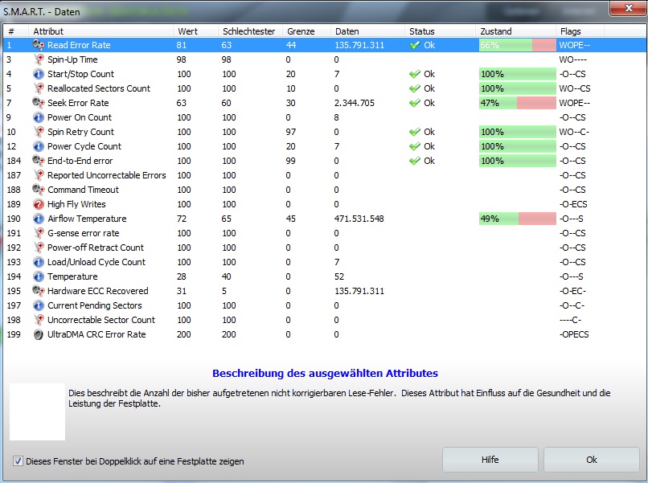Click the data value 2.344.705
Viewport: 648px width, 483px height.
pos(355,103)
